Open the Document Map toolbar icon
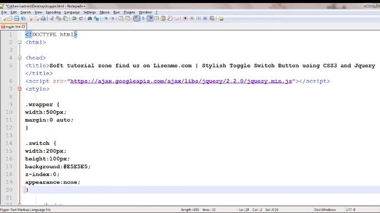The width and height of the screenshot is (380, 213). 163,18
